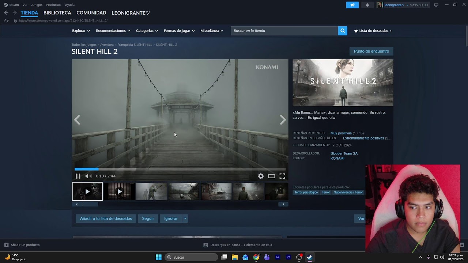
Task: Open Task View on the taskbar
Action: point(224,257)
